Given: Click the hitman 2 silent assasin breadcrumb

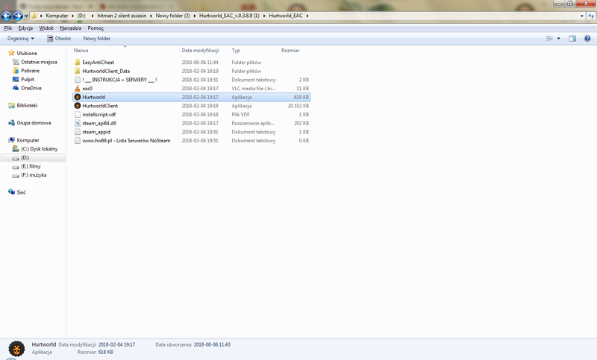Looking at the screenshot, I should (x=122, y=16).
